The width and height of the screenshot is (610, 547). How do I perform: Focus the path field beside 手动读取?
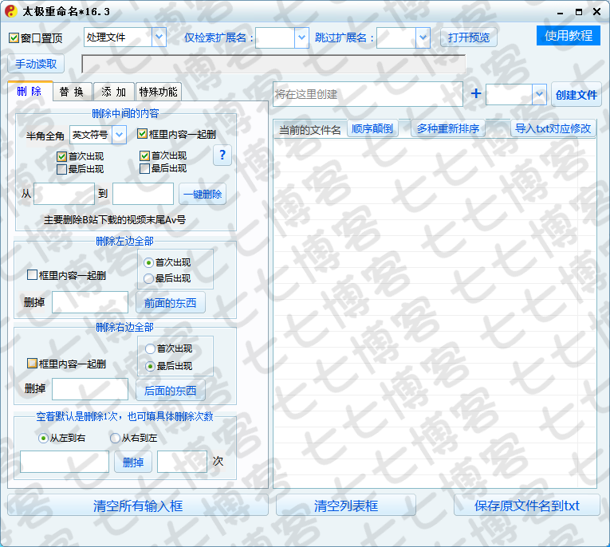(x=274, y=64)
